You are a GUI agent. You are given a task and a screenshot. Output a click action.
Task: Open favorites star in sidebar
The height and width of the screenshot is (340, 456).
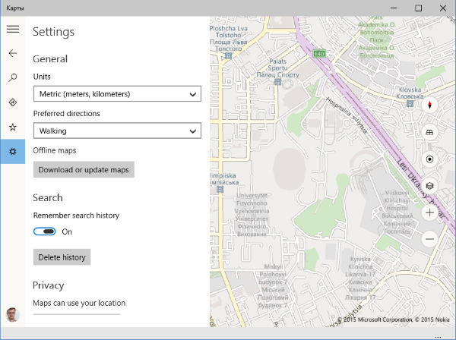pos(12,127)
